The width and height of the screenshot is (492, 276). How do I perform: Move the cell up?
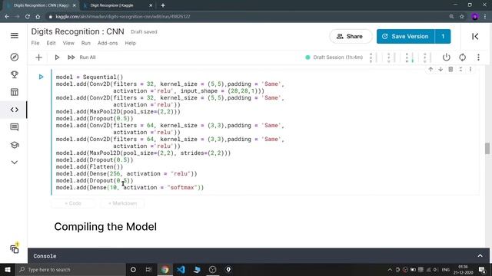[430, 70]
